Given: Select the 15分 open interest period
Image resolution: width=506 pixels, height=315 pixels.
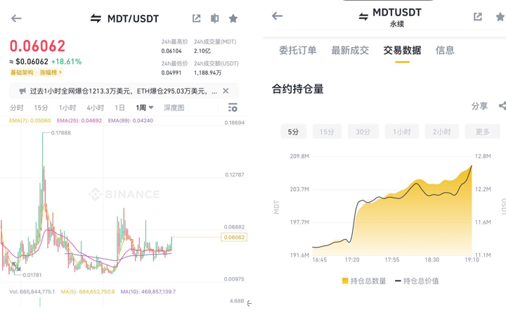Looking at the screenshot, I should (327, 131).
